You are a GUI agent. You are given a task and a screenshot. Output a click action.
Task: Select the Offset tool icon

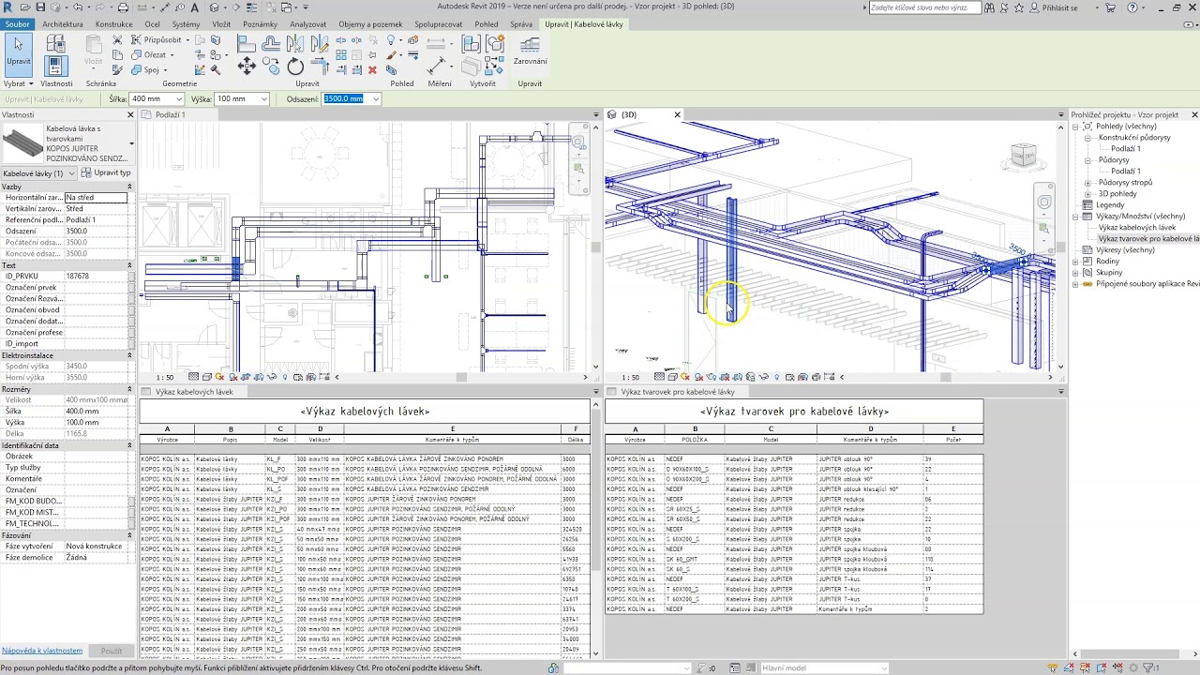pyautogui.click(x=271, y=44)
